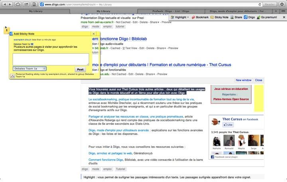Click the address bar URL field
This screenshot has width=287, height=182.
[x=150, y=4]
